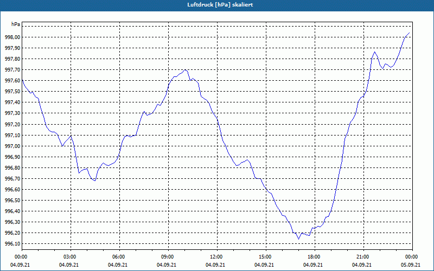This screenshot has height=271, width=434.
Task: Click the 15:00 time axis label
Action: point(266,257)
